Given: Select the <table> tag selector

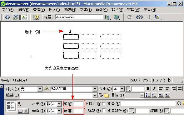Looking at the screenshot, I should point(20,80).
